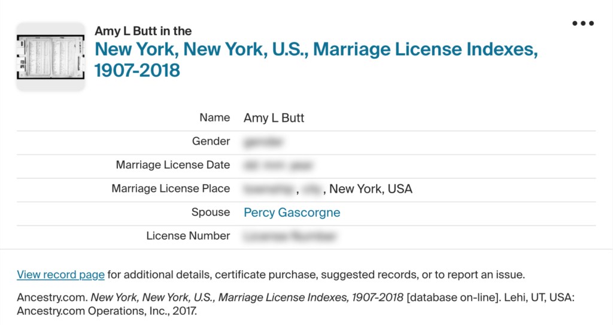Click the Gender field label

click(211, 141)
